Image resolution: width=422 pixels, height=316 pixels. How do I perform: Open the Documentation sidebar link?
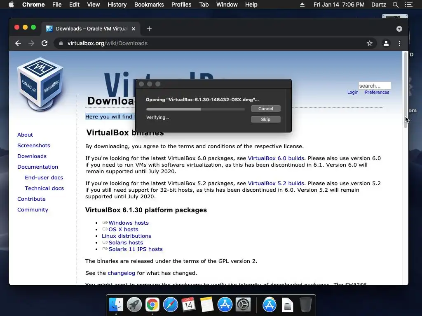point(38,167)
